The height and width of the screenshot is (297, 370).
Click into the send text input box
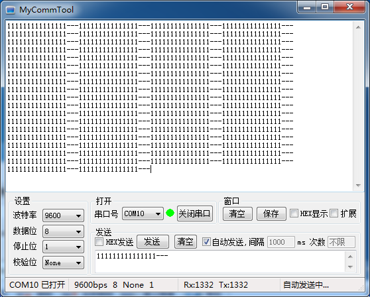[220, 262]
